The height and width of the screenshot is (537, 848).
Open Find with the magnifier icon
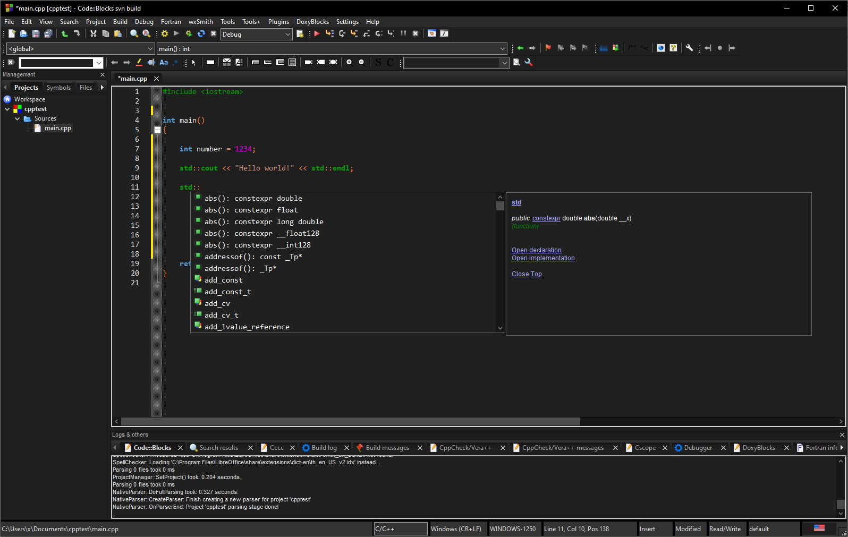134,33
